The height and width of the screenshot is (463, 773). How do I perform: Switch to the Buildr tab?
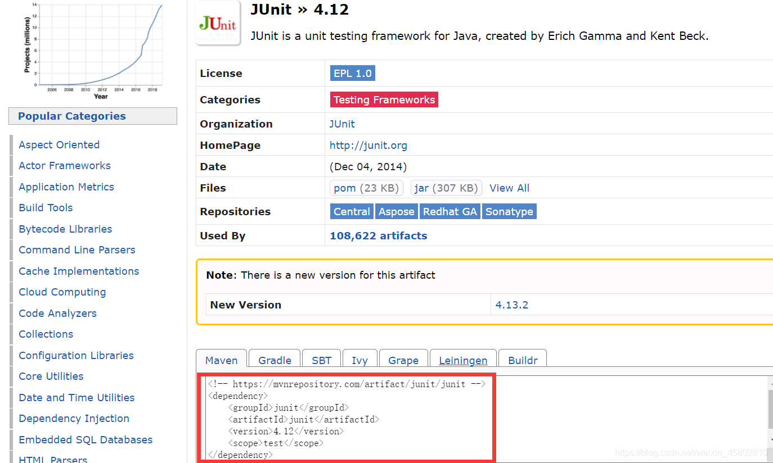pyautogui.click(x=523, y=360)
